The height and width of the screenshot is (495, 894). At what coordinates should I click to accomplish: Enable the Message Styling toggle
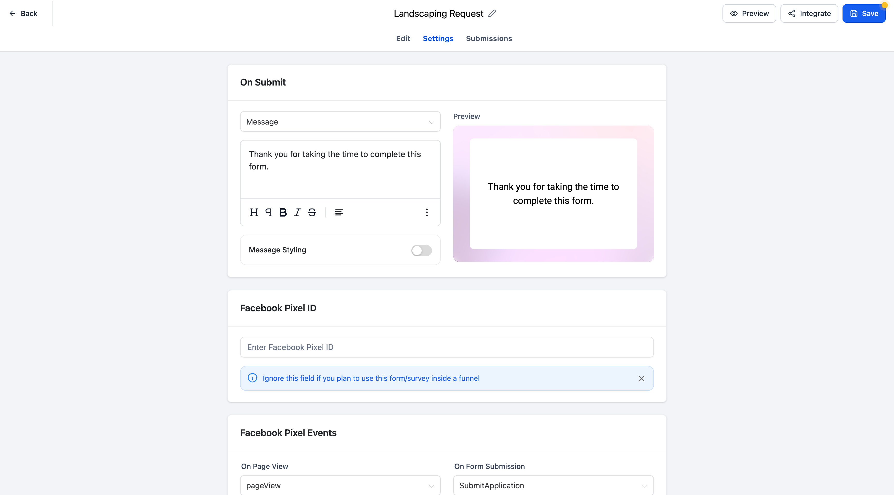tap(421, 250)
